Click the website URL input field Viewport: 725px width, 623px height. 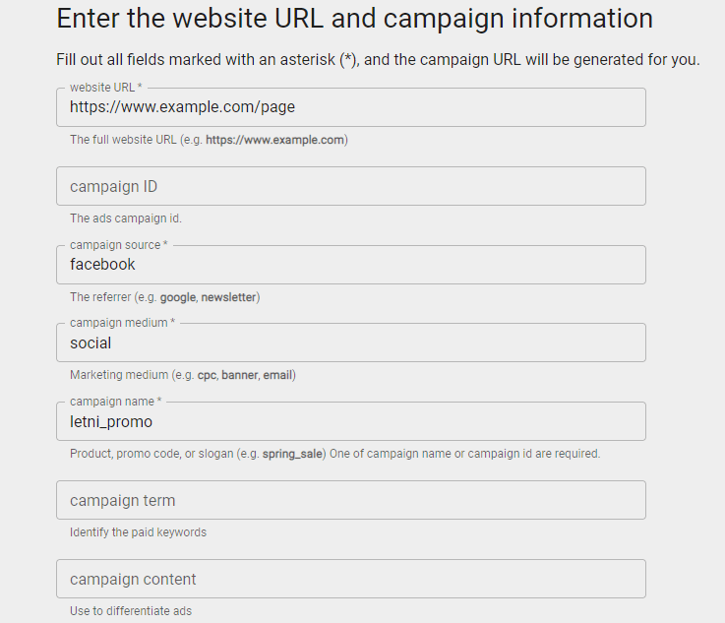pos(350,107)
